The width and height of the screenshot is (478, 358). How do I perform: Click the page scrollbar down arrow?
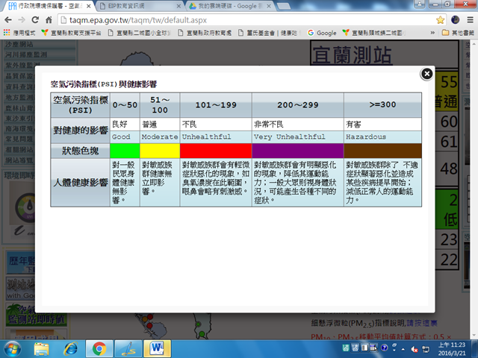[x=475, y=336]
